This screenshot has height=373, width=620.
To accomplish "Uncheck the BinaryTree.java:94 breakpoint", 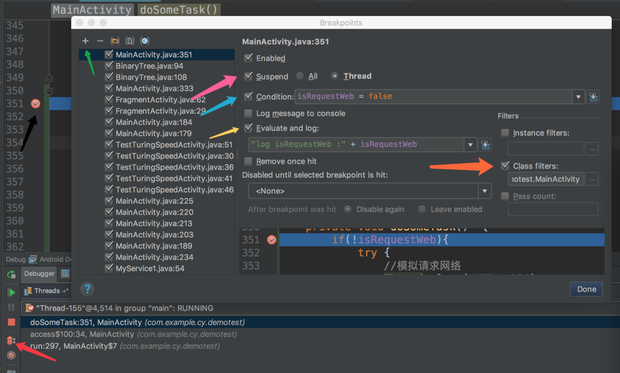I will (x=109, y=66).
